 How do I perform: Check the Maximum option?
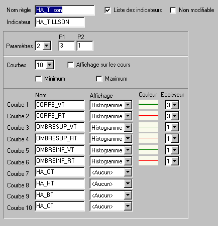coord(99,79)
